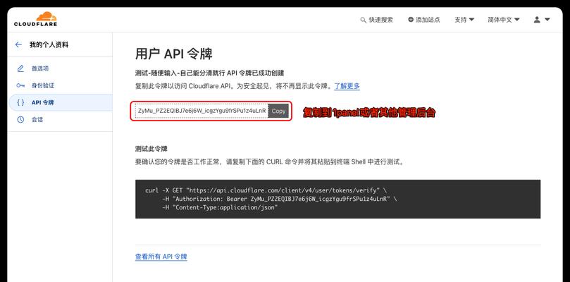Click the key icon for 身份验证

(x=20, y=85)
